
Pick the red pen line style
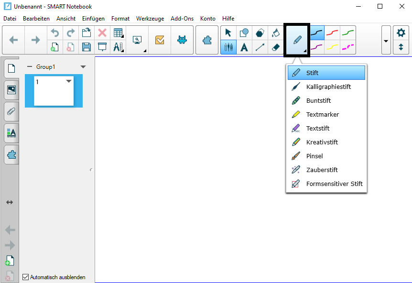tap(332, 33)
